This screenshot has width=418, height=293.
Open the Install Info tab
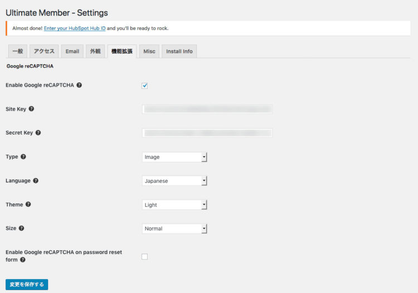point(179,51)
